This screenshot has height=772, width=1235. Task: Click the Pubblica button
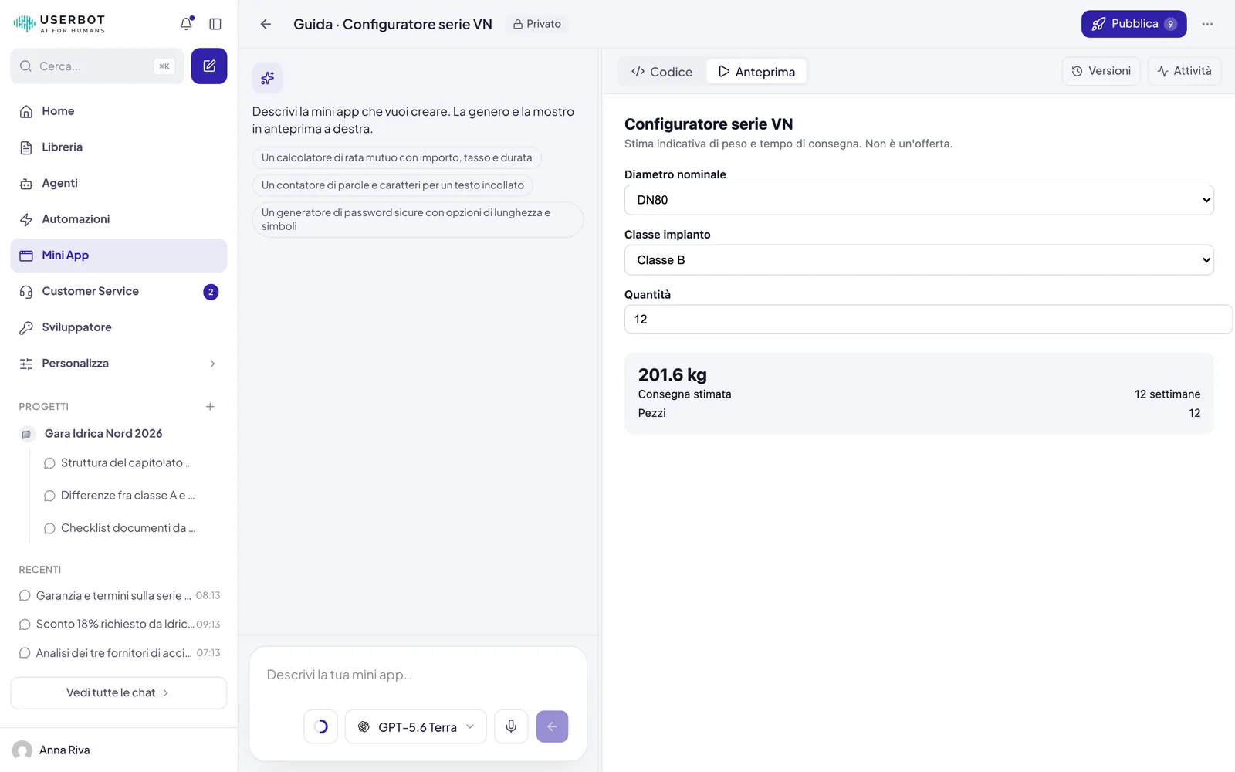pos(1134,24)
